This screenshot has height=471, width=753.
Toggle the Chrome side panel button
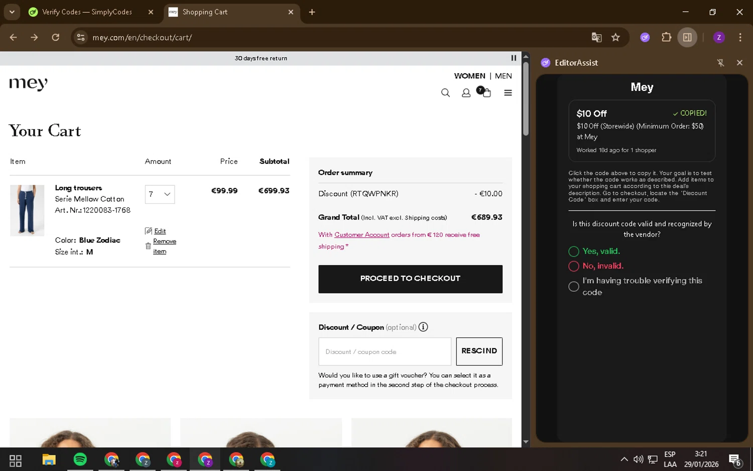[687, 37]
